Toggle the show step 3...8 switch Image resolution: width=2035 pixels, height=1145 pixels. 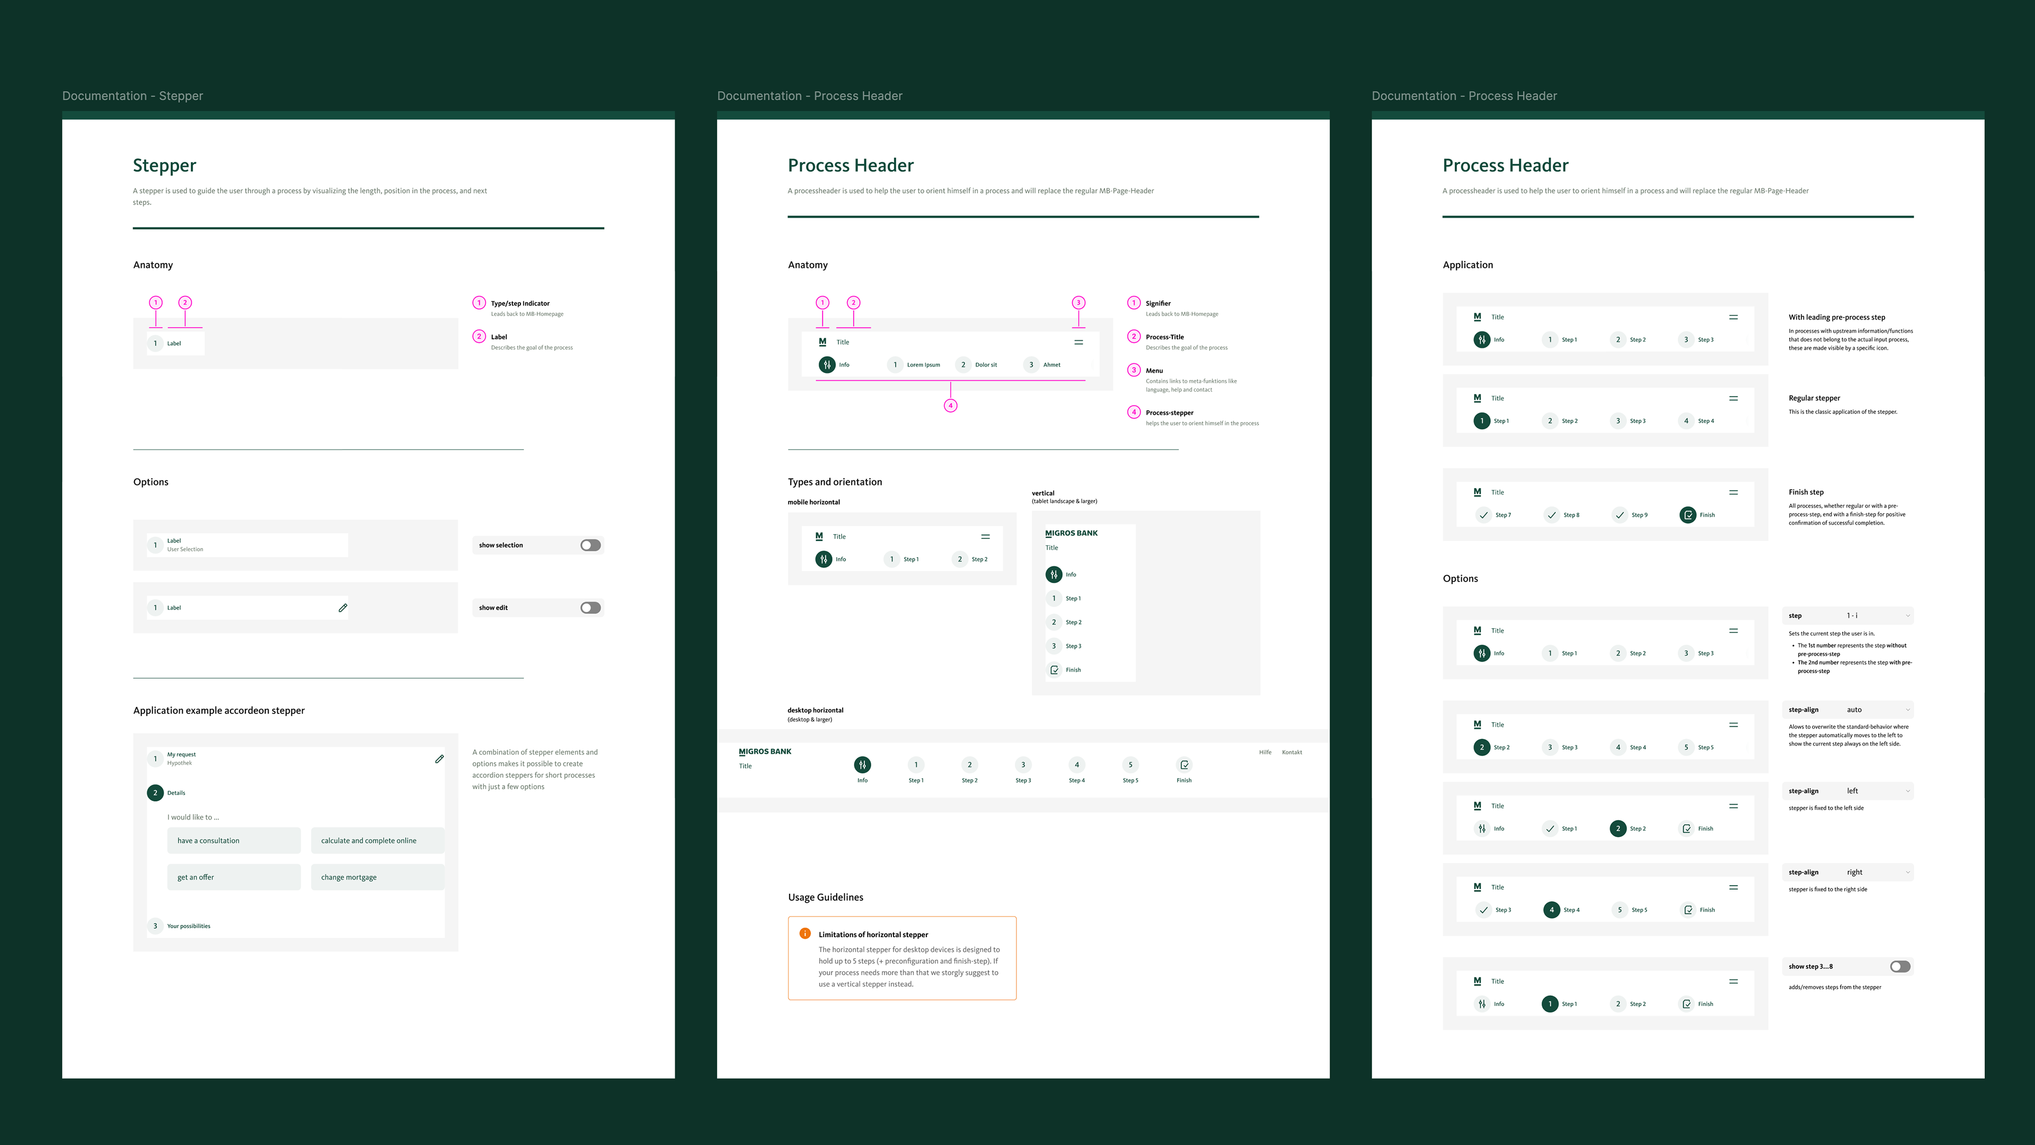[x=1900, y=966]
